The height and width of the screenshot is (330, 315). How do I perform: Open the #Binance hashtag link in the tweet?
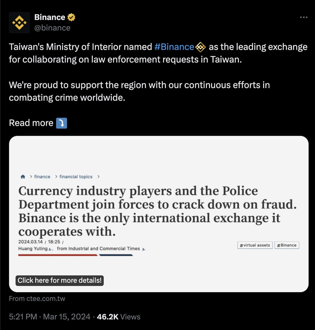(174, 47)
